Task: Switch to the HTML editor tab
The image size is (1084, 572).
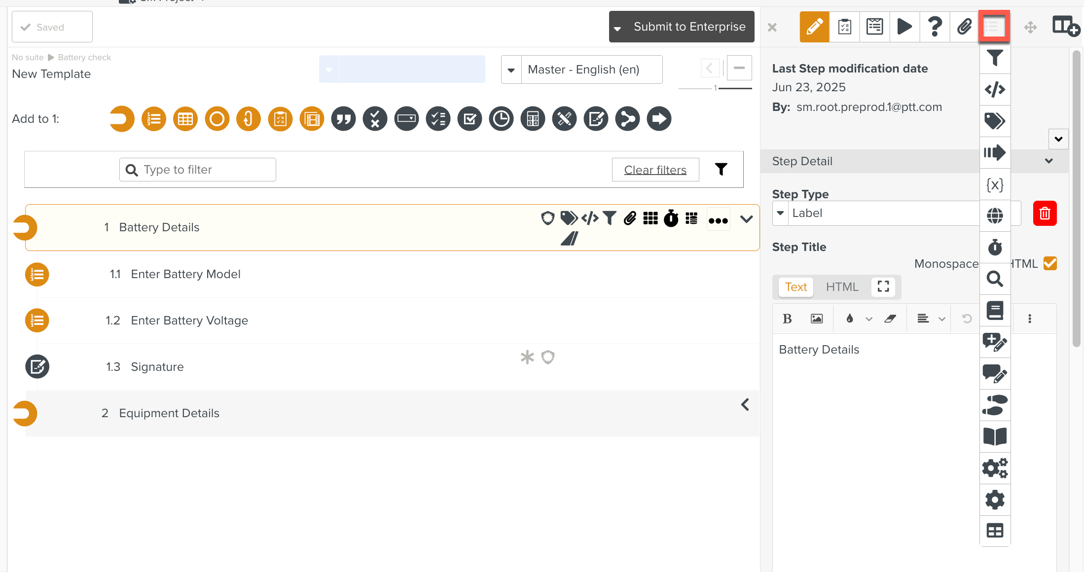Action: [842, 287]
